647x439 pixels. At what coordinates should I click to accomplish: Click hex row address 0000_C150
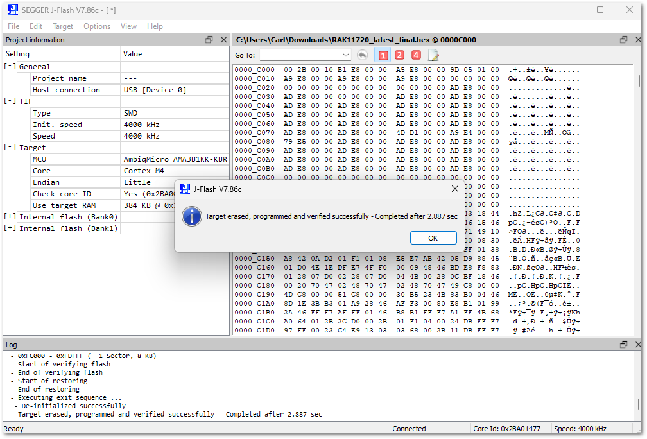[x=254, y=258]
